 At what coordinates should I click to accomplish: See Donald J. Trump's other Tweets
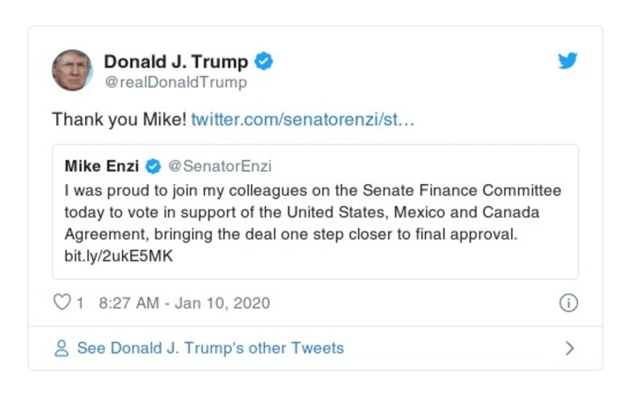click(x=210, y=348)
